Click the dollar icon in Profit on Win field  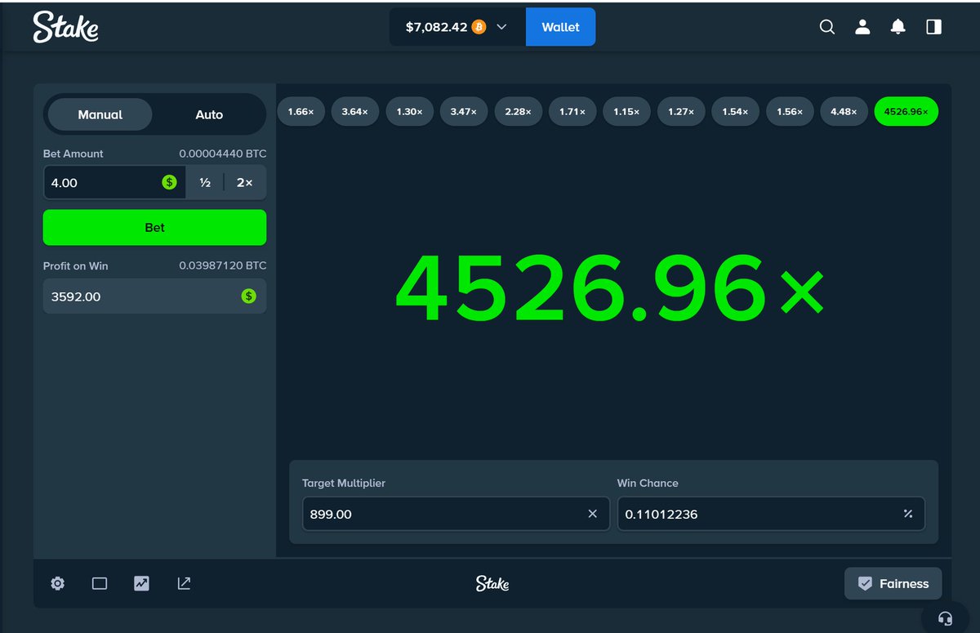(248, 296)
